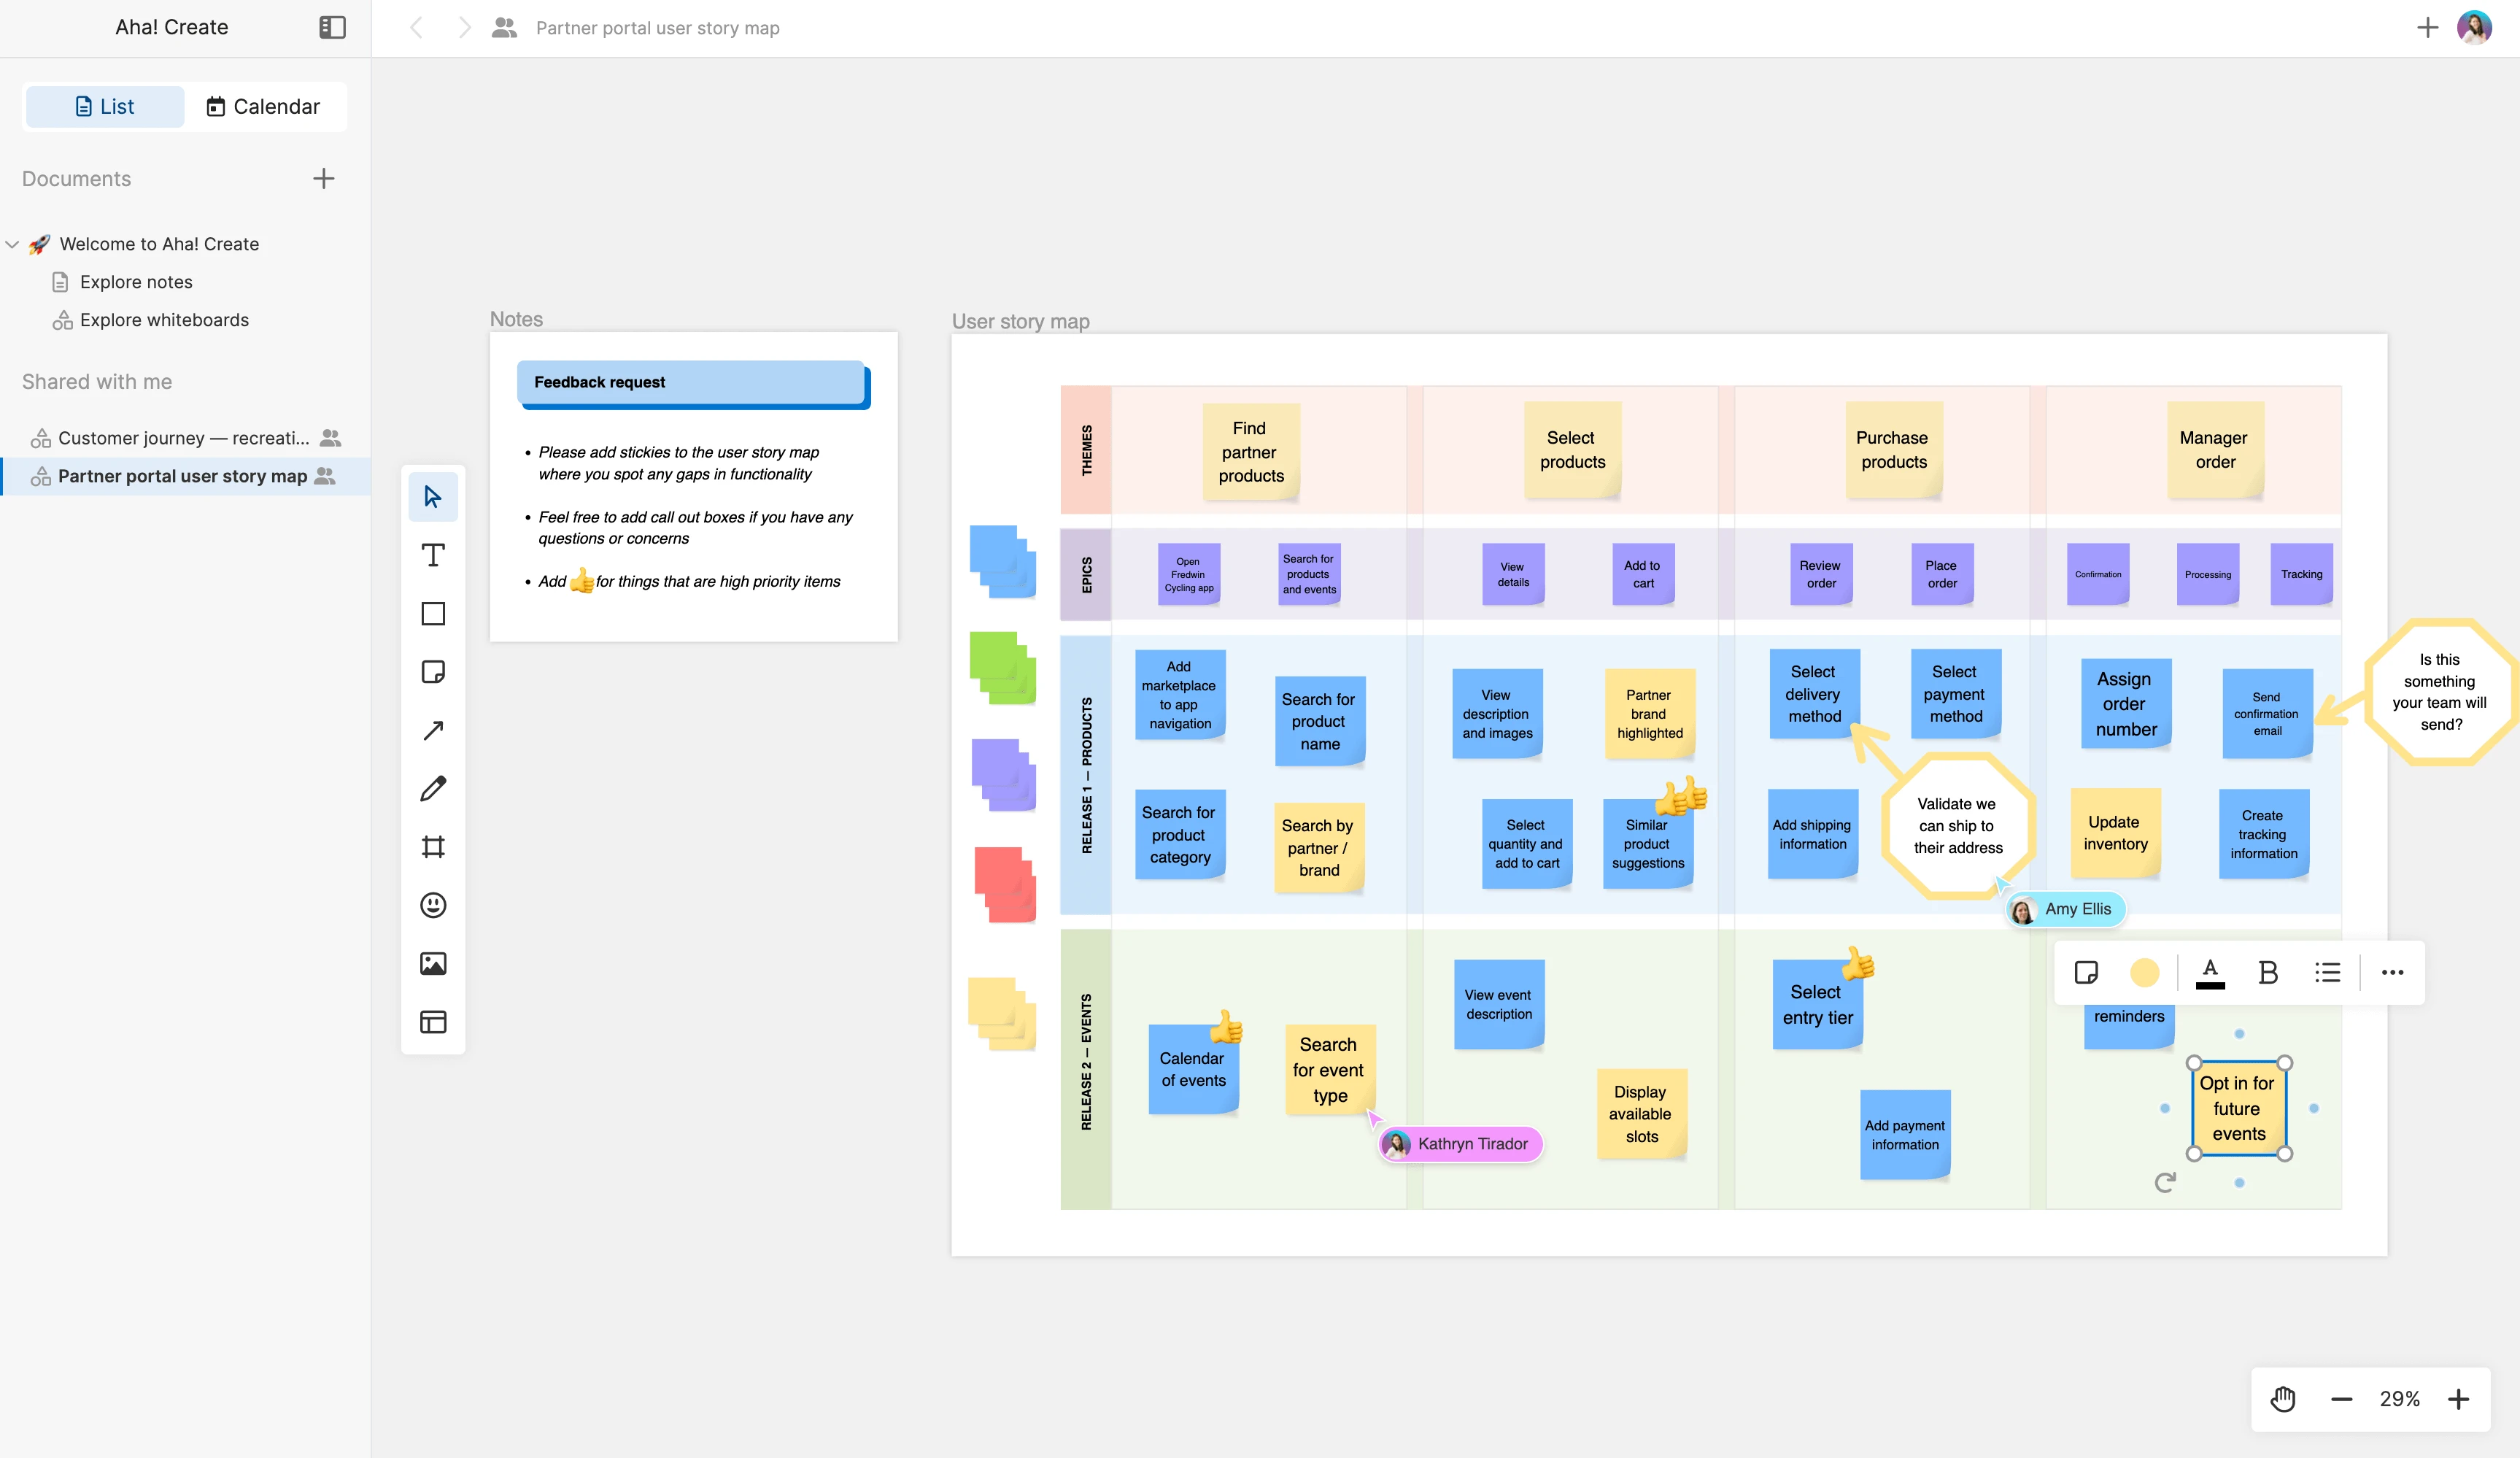Zoom in with the plus button
The image size is (2520, 1458).
click(x=2458, y=1399)
